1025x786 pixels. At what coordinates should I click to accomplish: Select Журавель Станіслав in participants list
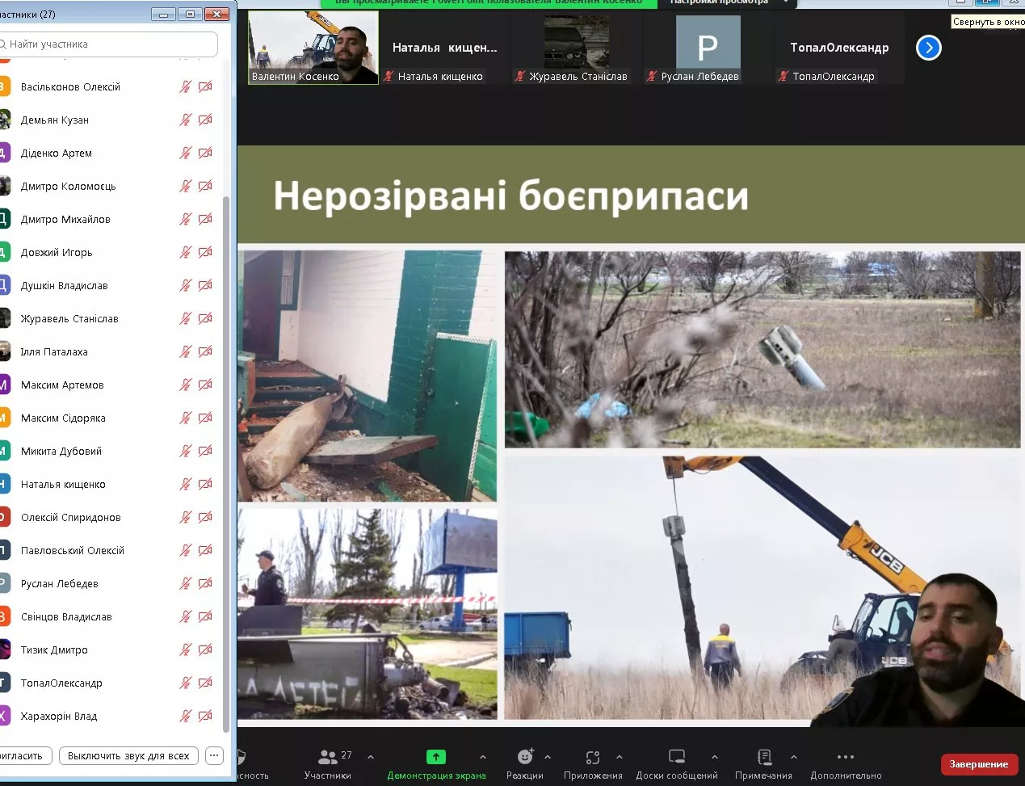coord(69,319)
